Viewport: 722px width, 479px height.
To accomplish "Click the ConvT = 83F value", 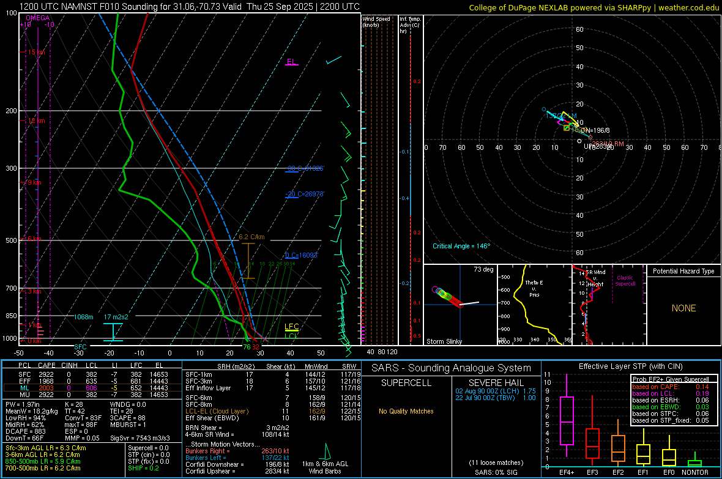I will coord(83,418).
